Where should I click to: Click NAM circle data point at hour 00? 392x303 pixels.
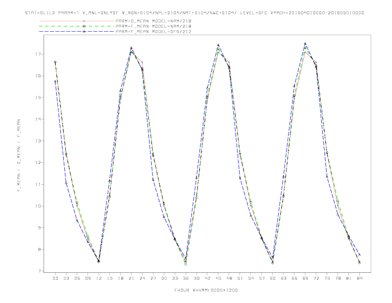tap(55, 62)
